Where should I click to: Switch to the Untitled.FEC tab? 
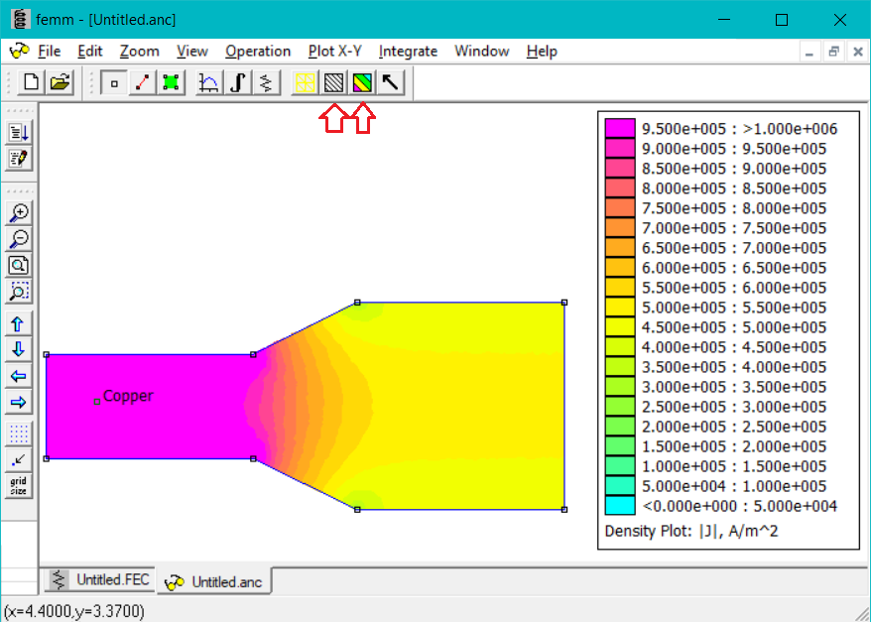coord(101,579)
